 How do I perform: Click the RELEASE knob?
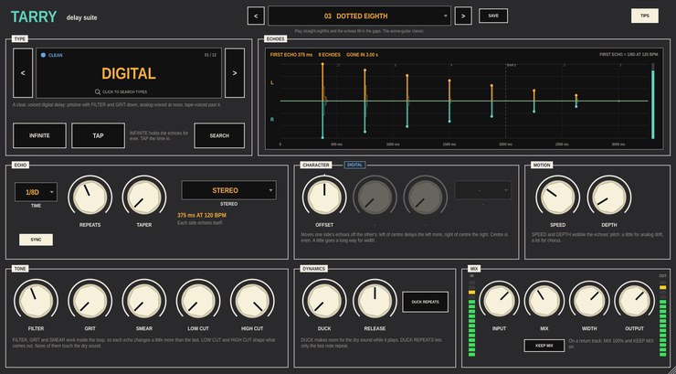pyautogui.click(x=375, y=301)
